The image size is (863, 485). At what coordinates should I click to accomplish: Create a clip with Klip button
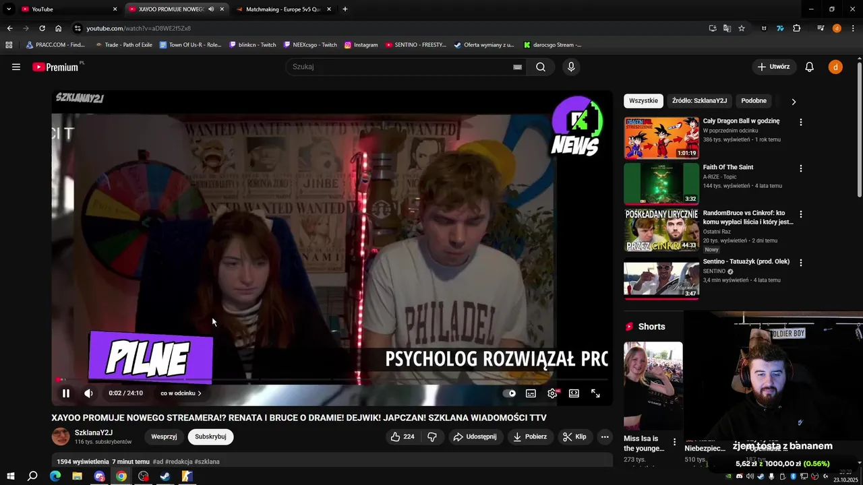(x=574, y=437)
